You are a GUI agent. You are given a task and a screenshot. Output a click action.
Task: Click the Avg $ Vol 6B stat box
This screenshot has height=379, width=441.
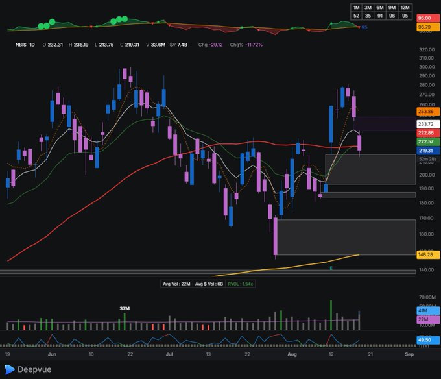pos(209,284)
